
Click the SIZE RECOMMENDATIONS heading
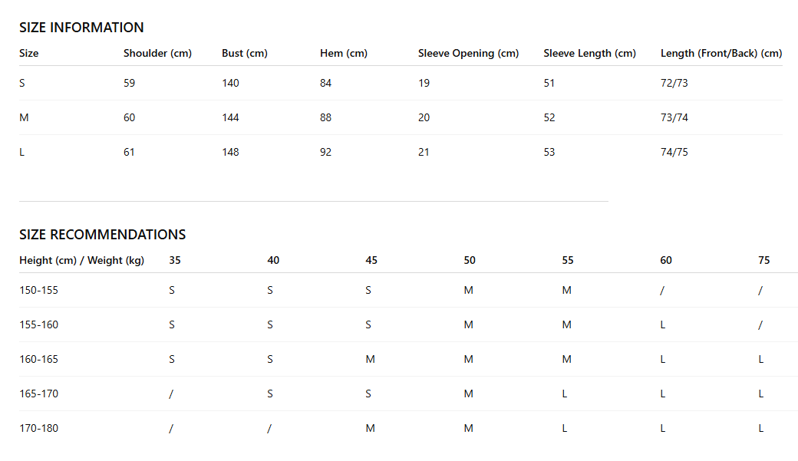(x=102, y=235)
